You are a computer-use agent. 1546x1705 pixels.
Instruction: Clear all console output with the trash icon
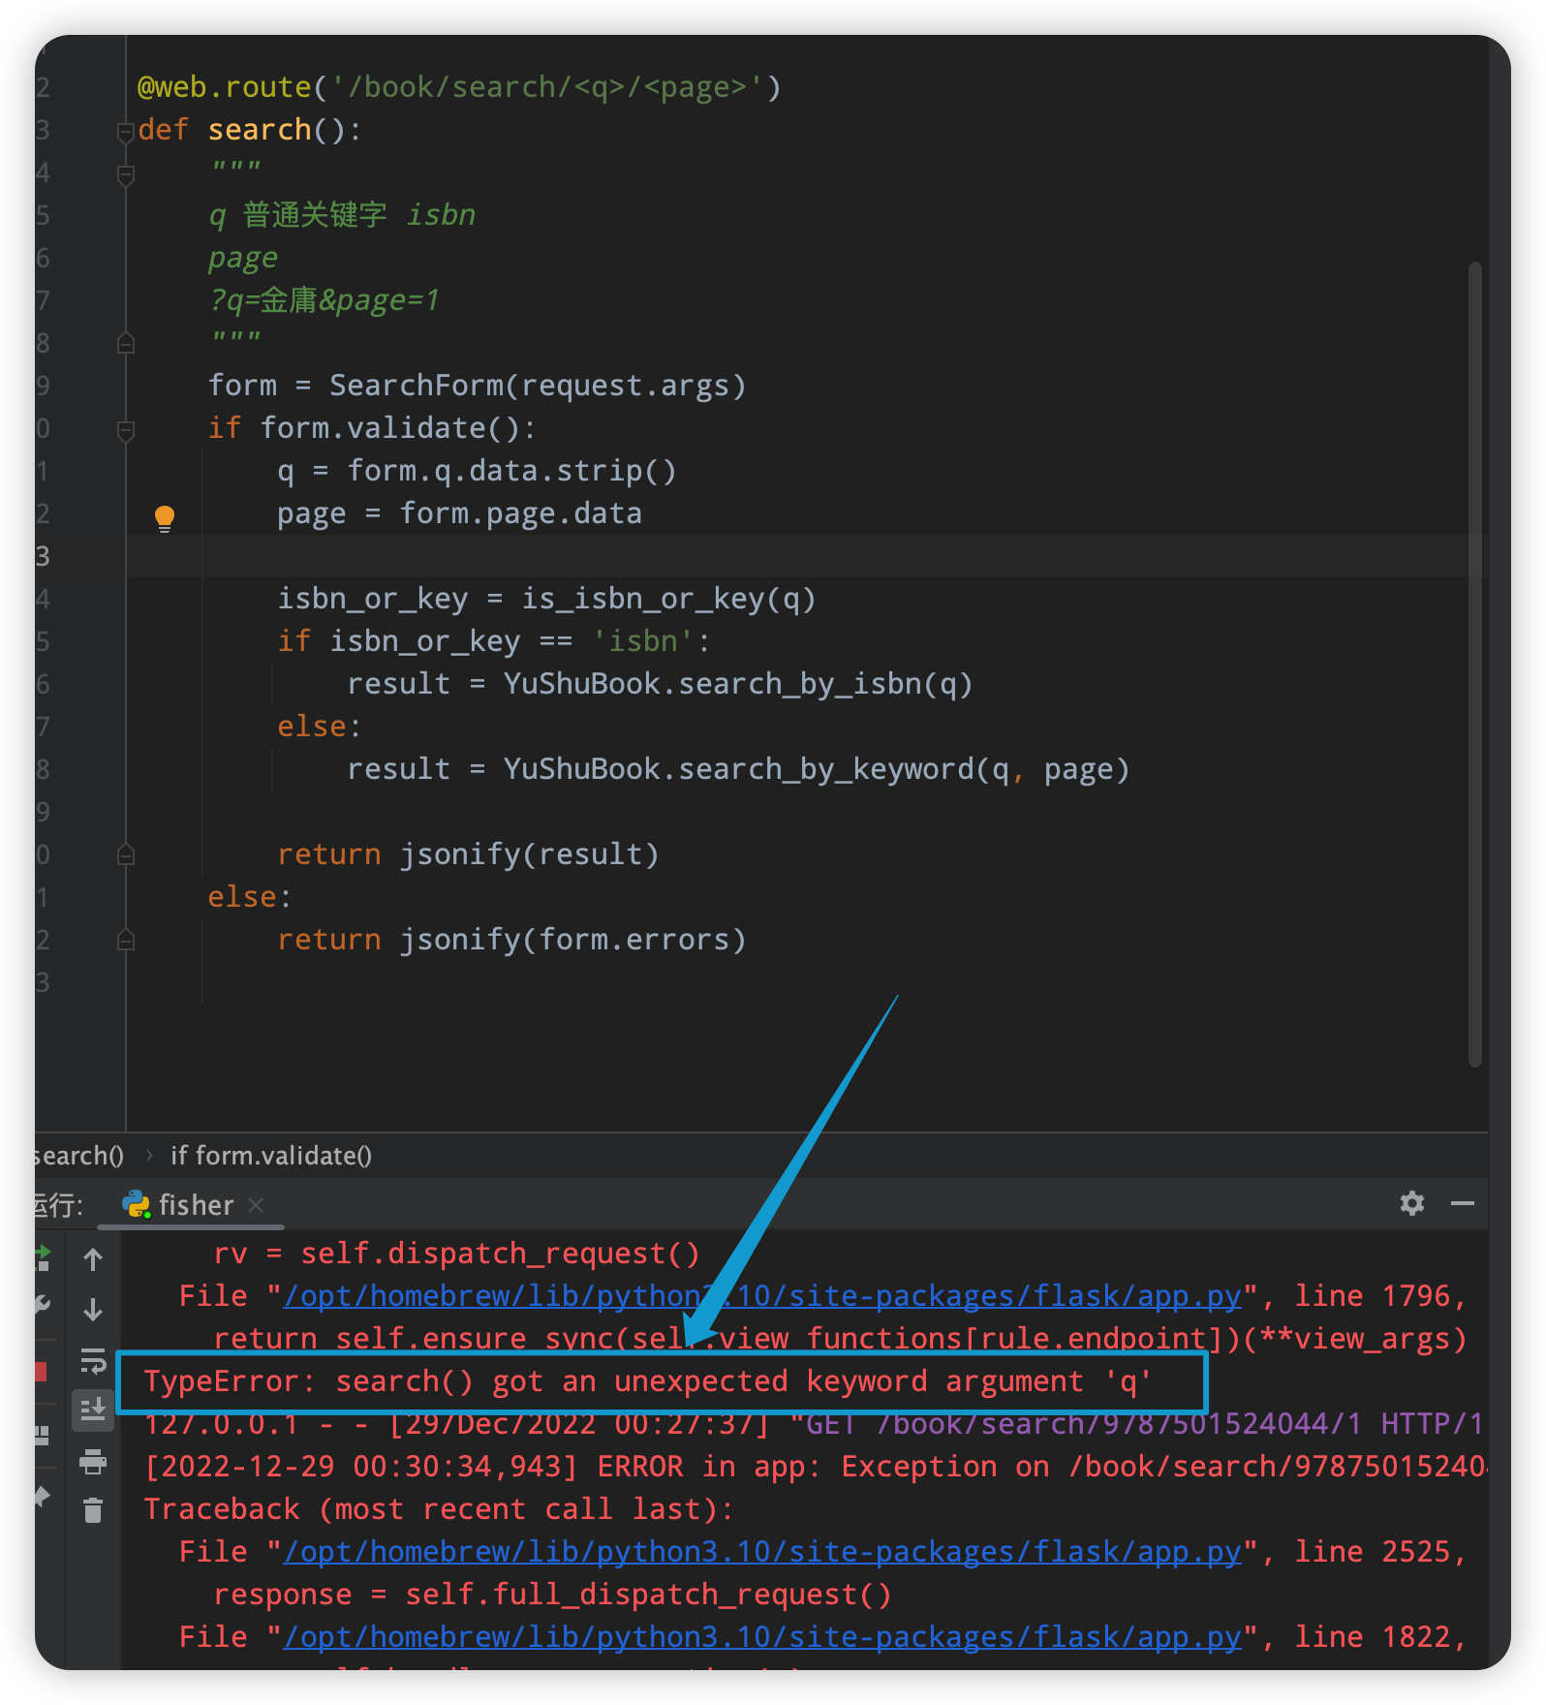tap(93, 1510)
